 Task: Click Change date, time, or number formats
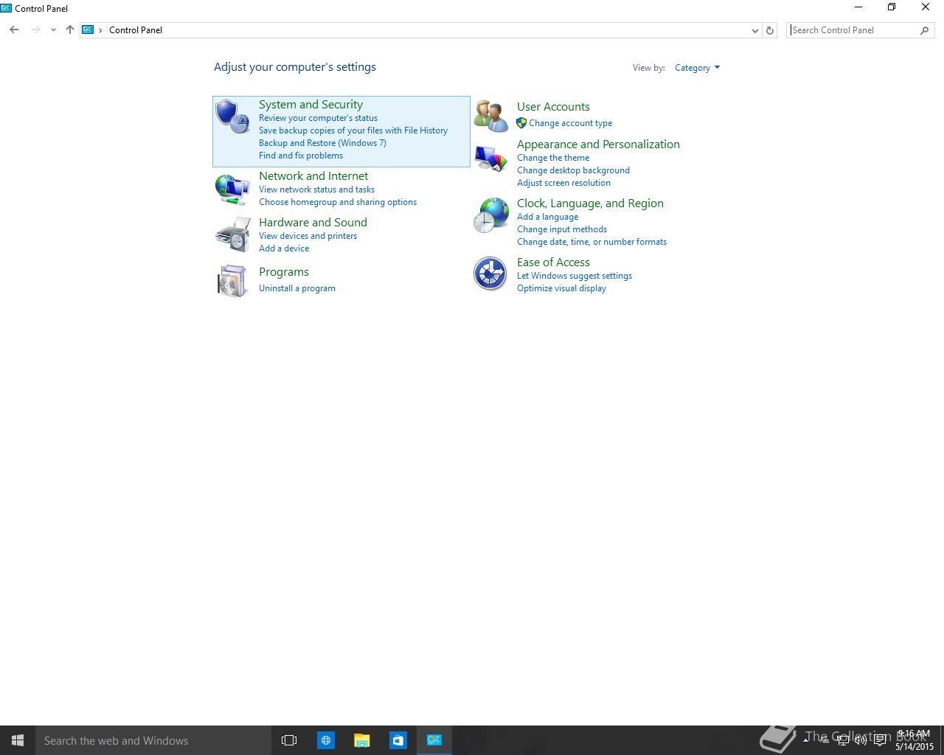point(591,242)
